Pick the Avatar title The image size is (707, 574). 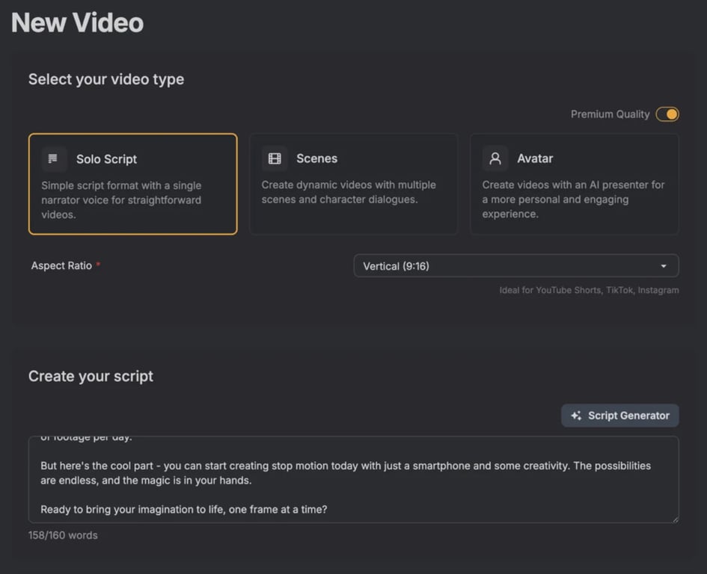[535, 158]
